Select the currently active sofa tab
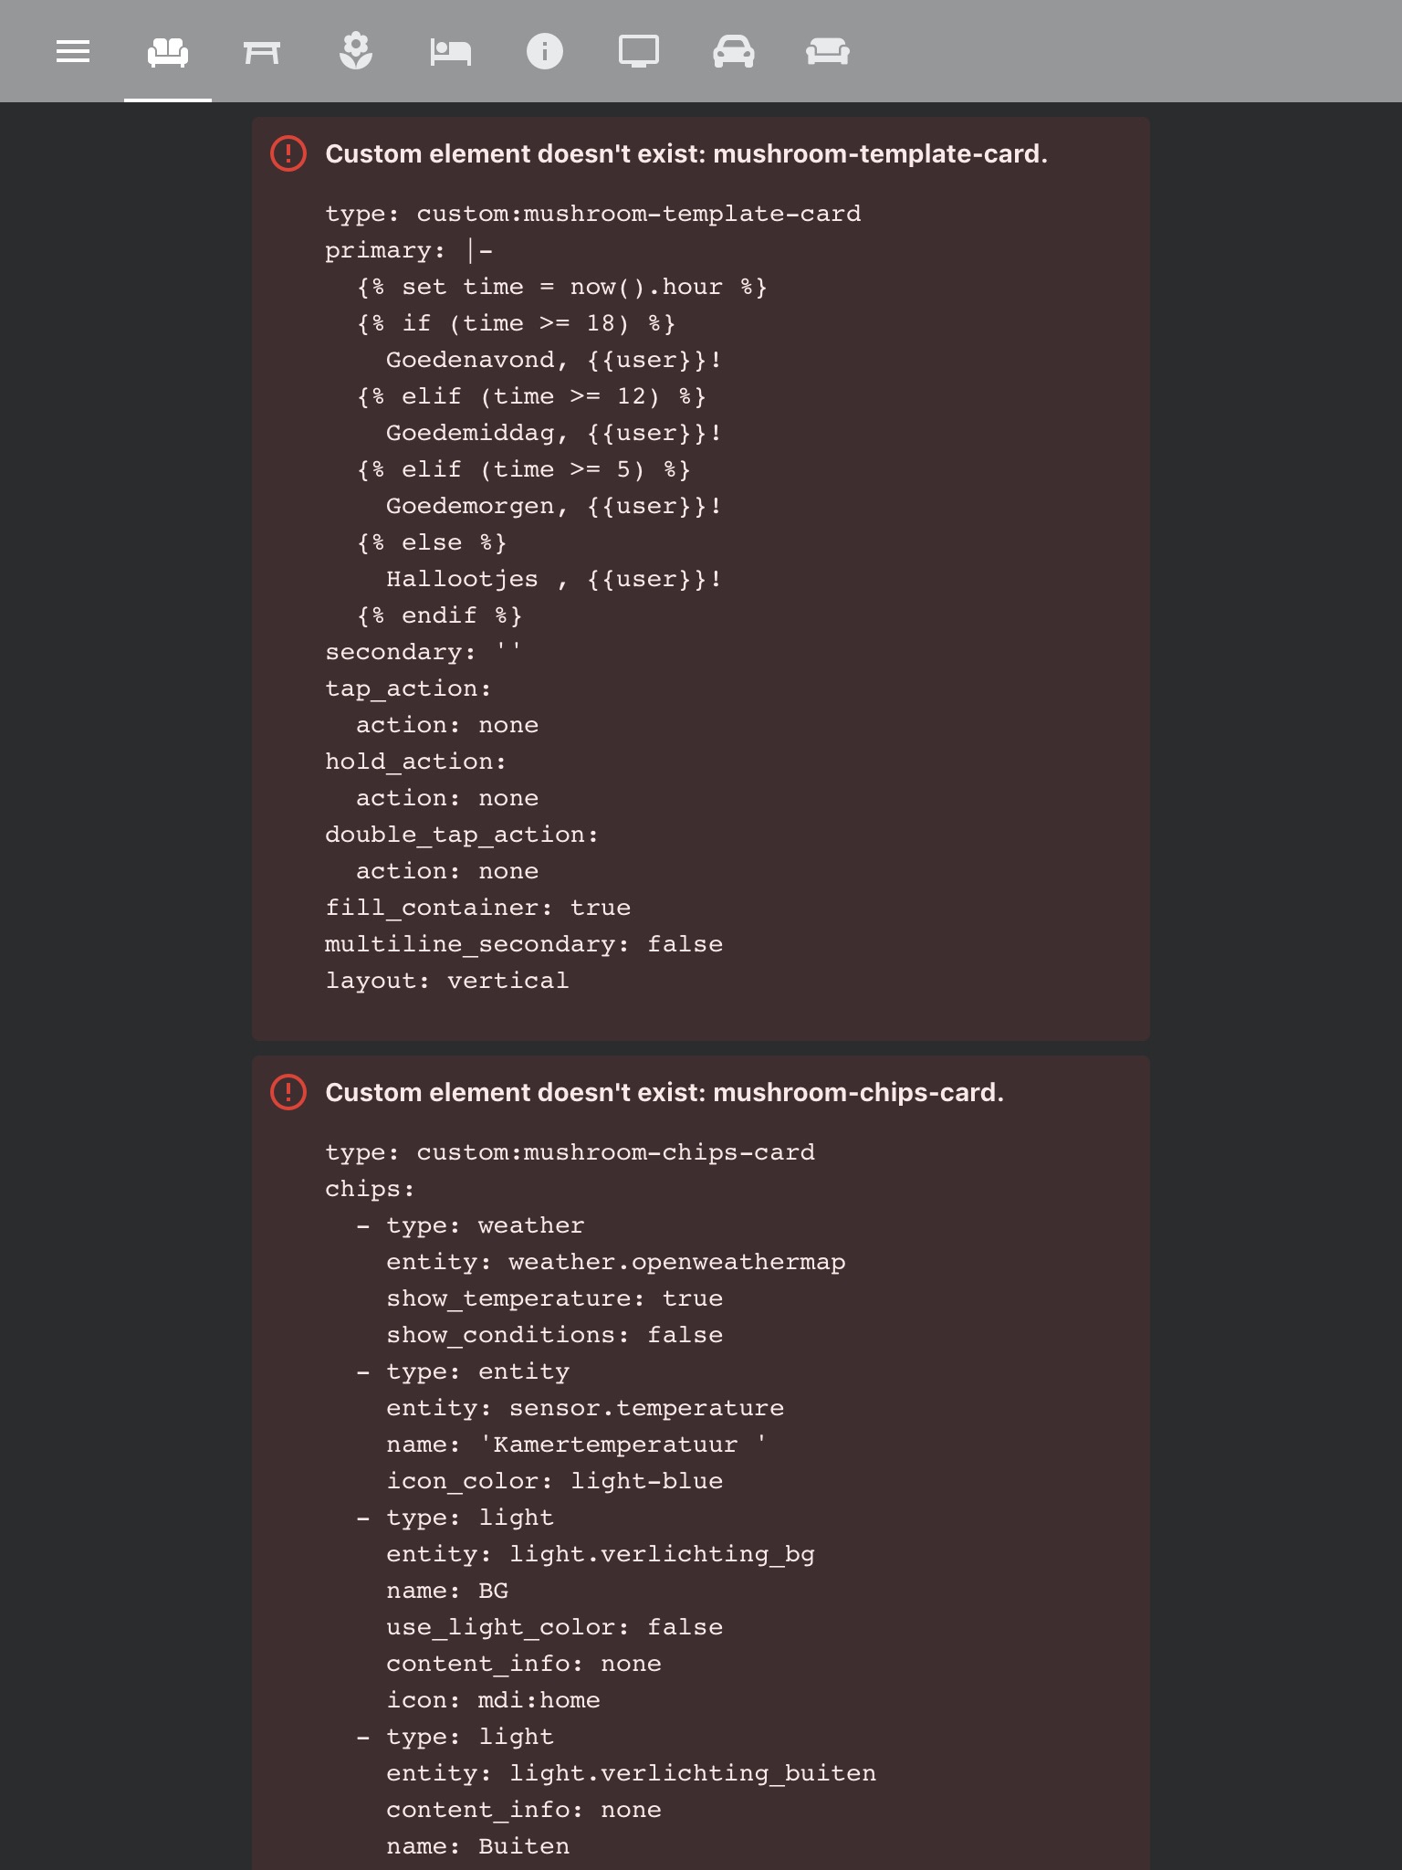1402x1870 pixels. click(x=166, y=51)
